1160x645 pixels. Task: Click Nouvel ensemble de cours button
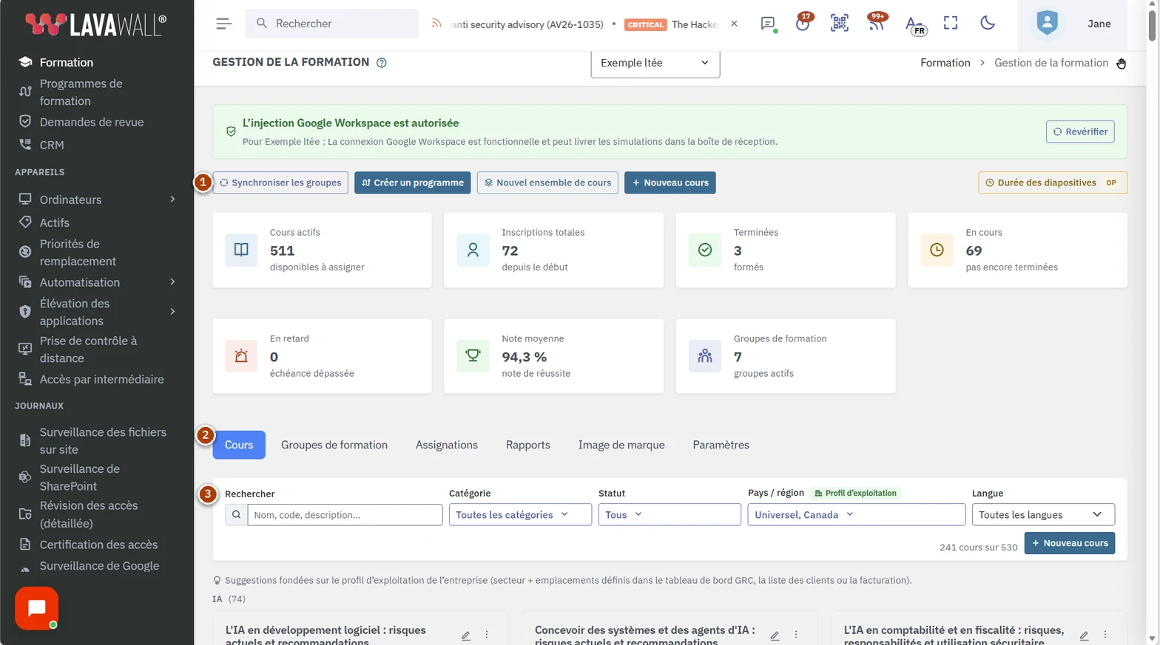(x=548, y=182)
